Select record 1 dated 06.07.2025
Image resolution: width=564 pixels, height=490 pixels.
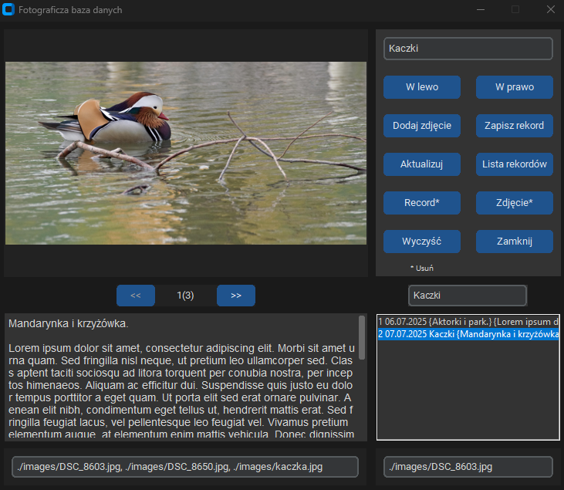coord(468,321)
